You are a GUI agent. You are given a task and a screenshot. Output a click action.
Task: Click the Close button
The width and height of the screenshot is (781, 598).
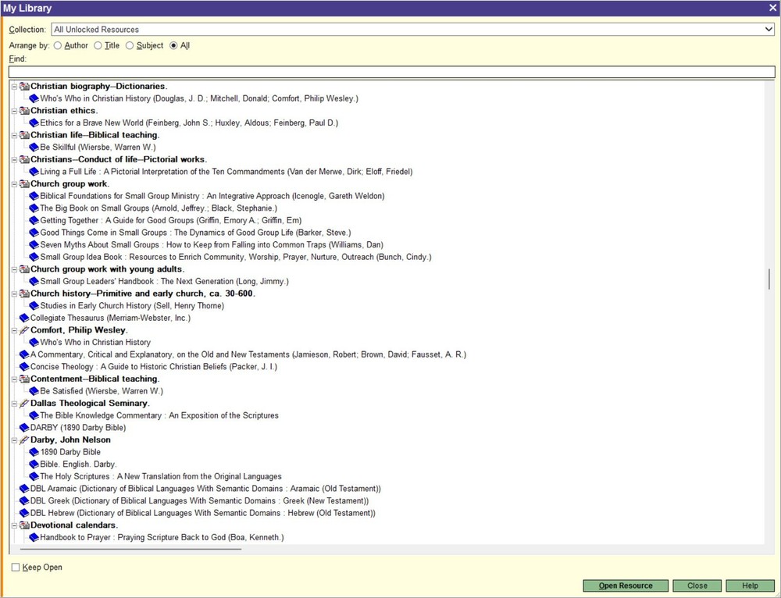(697, 586)
